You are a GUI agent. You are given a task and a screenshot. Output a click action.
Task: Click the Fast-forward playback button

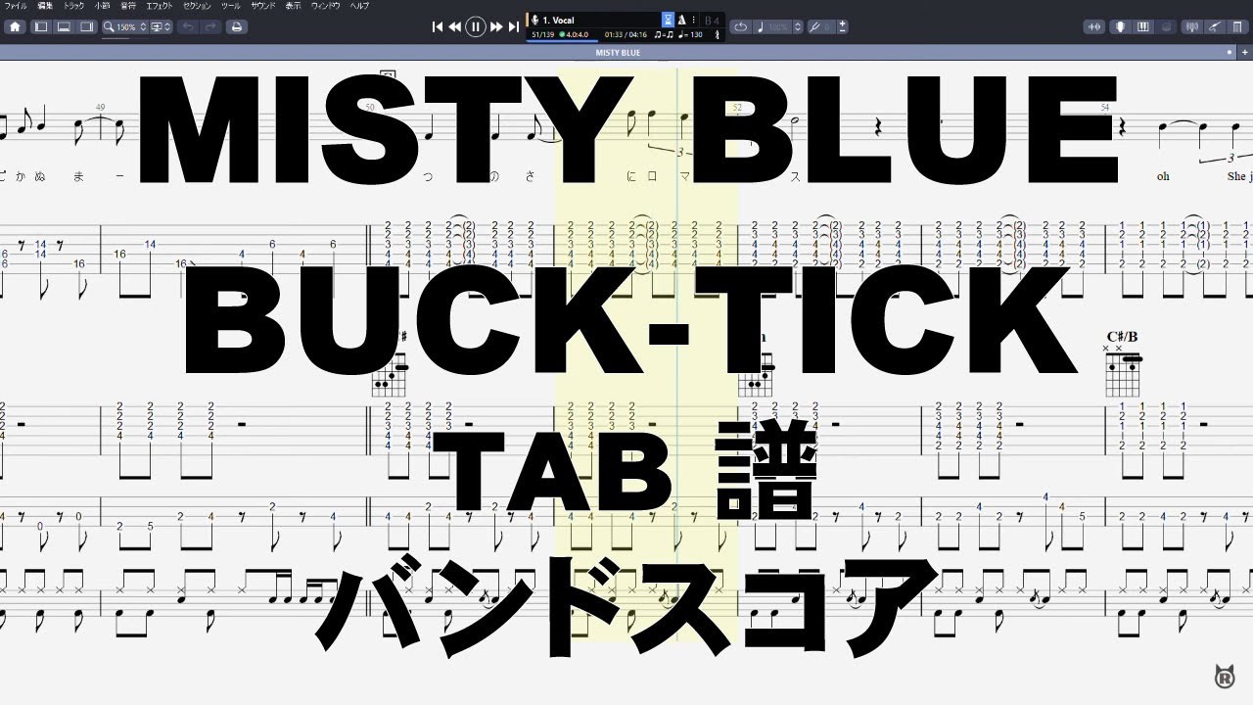coord(495,26)
